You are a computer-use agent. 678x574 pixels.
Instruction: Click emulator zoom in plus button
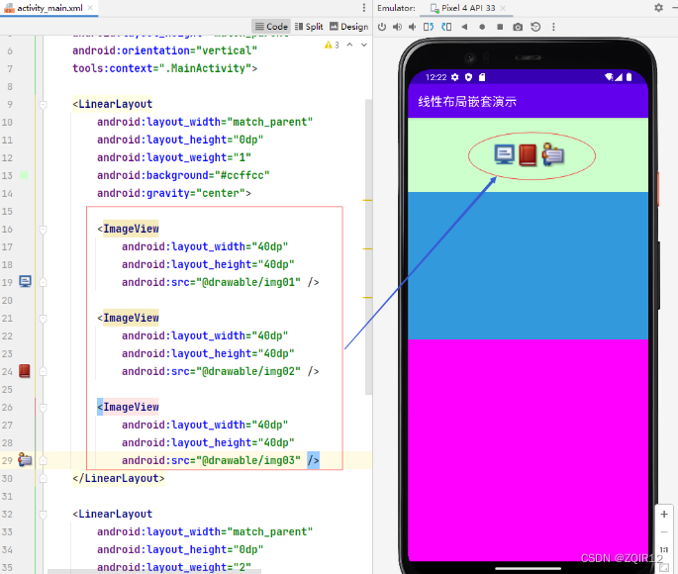click(664, 515)
